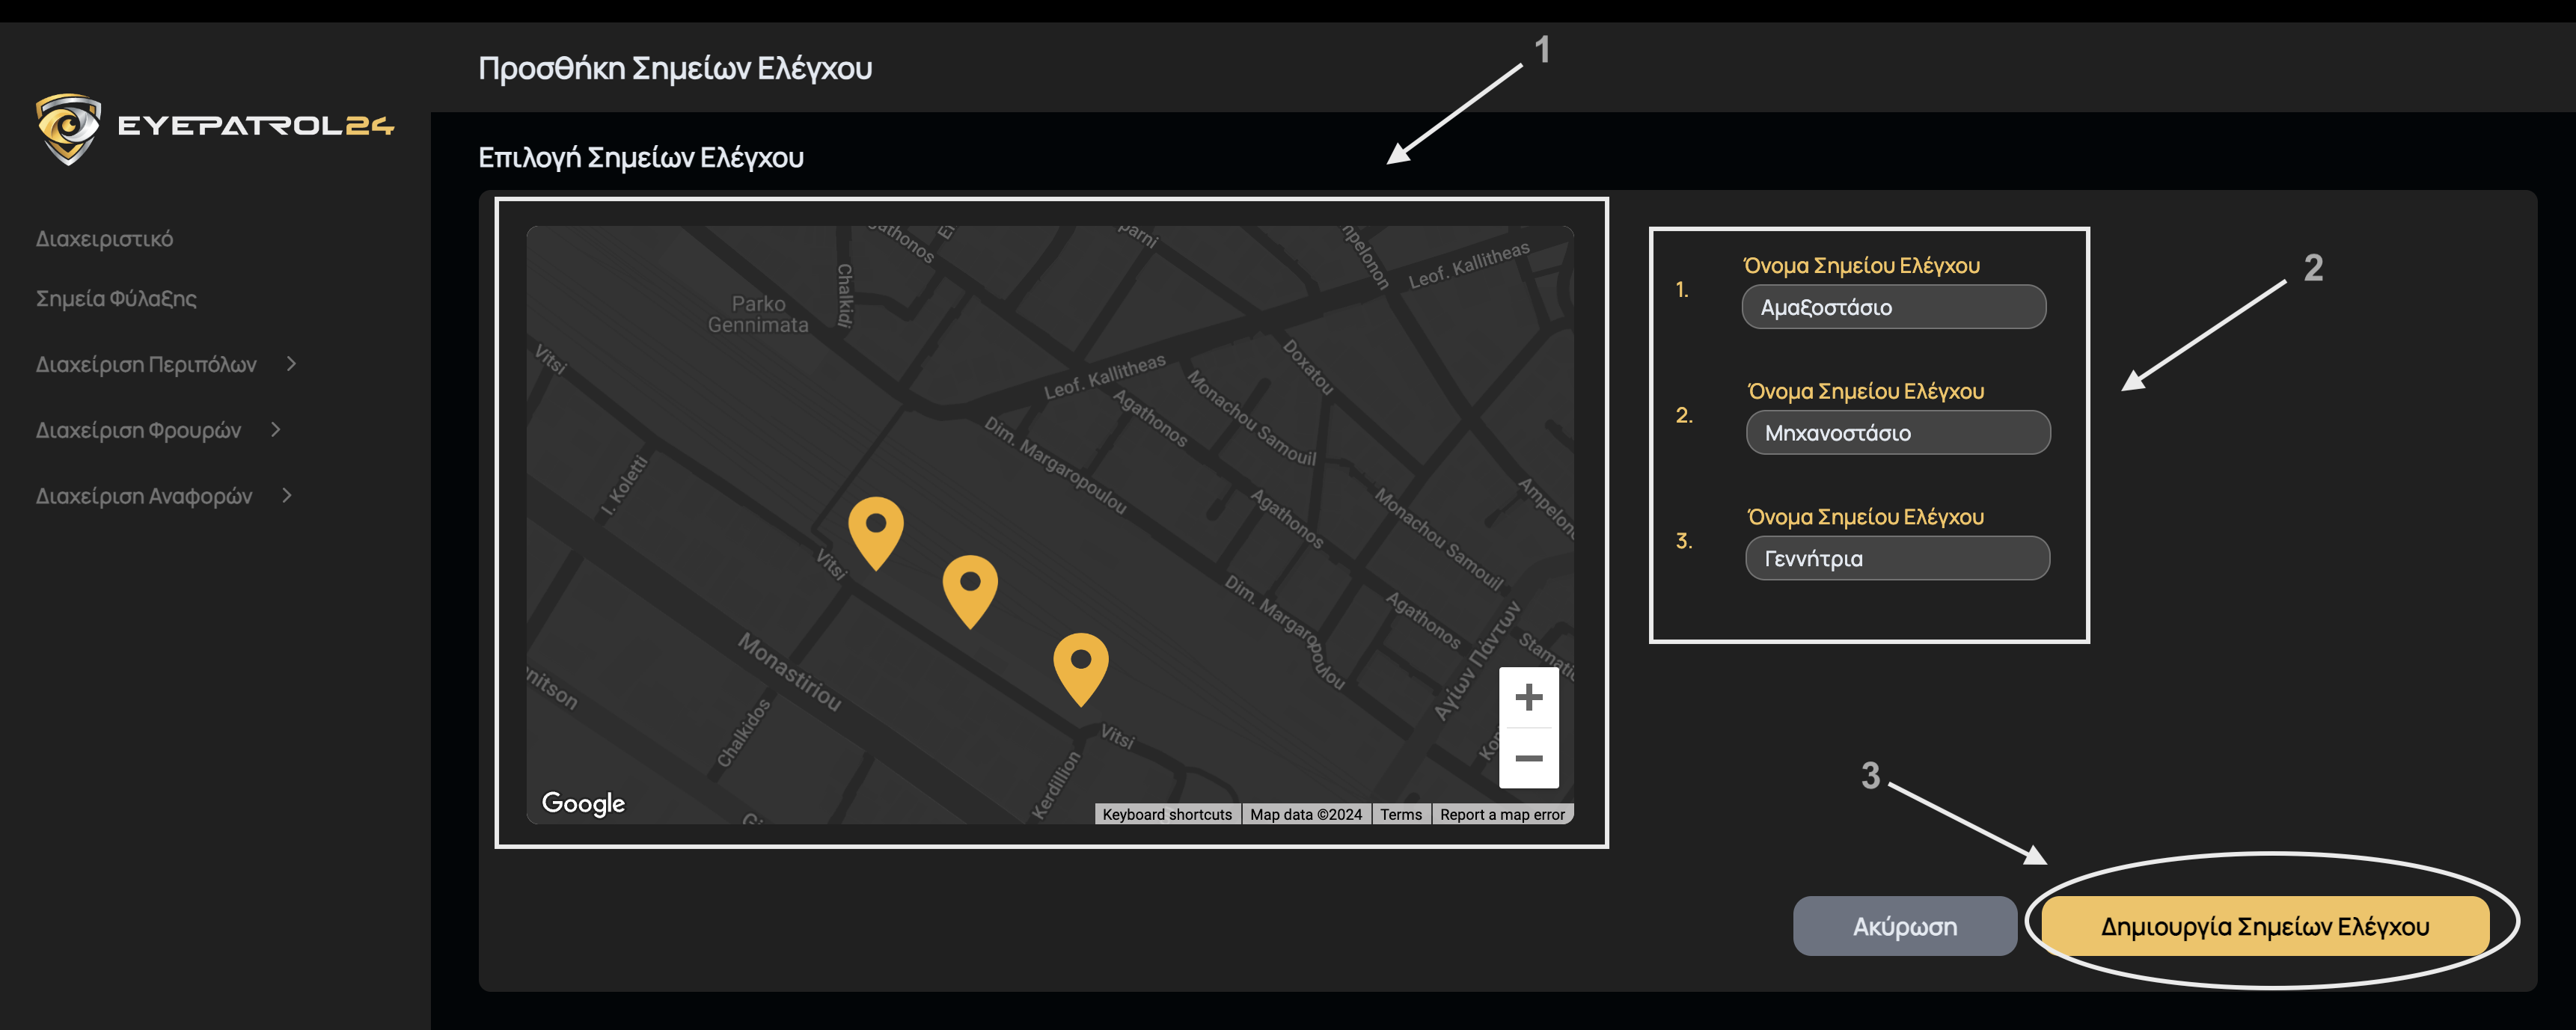Expand Διαχείριση Αναφορών chevron
Image resolution: width=2576 pixels, height=1030 pixels.
click(x=287, y=496)
